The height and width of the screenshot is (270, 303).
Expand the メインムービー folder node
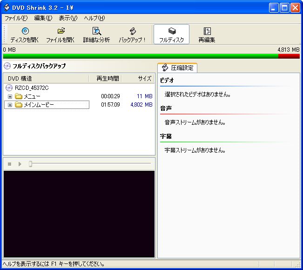pyautogui.click(x=10, y=105)
